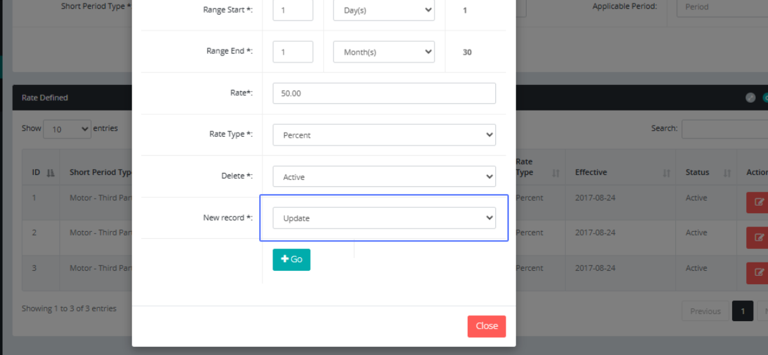The width and height of the screenshot is (768, 355).
Task: Sort table by ID column icon
Action: (x=51, y=173)
